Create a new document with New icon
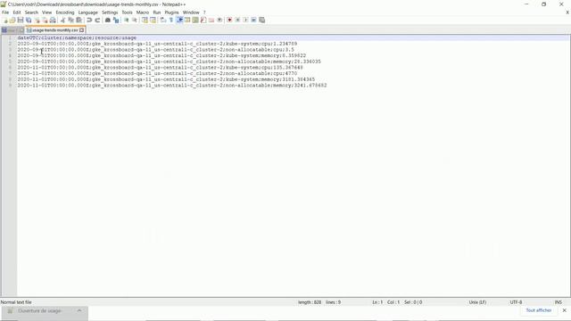The image size is (571, 321). 4,20
